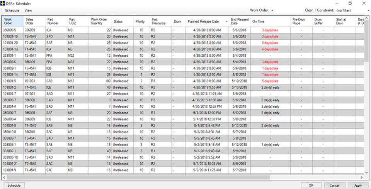Select work order 101001-21 cell

click(x=13, y=164)
